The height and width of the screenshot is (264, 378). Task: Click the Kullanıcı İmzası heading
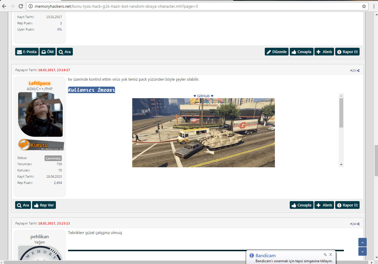tap(92, 90)
